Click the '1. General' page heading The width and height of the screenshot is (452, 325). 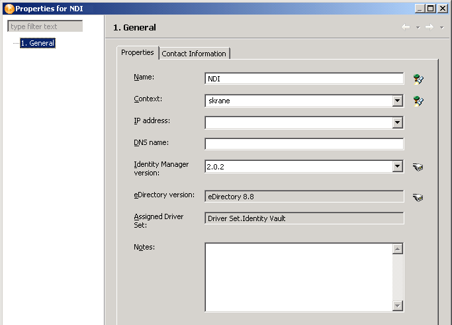coord(134,27)
